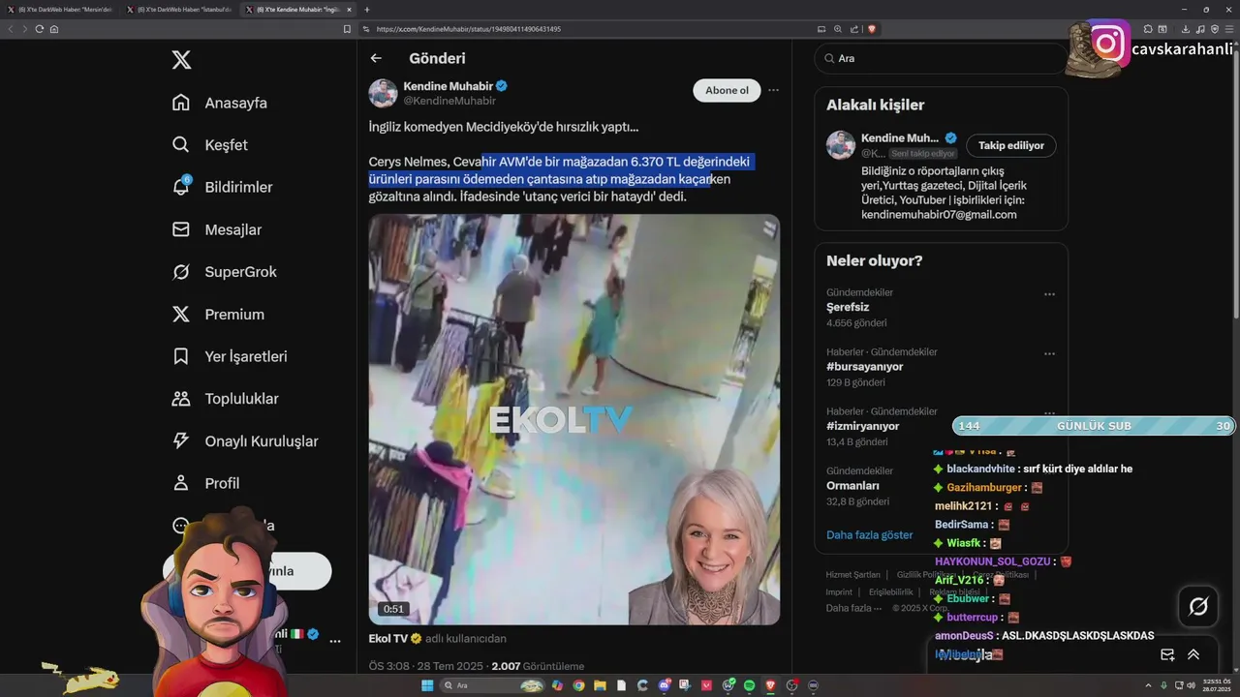Click the Onaylı Kuruluşlar lightning icon

pyautogui.click(x=181, y=440)
